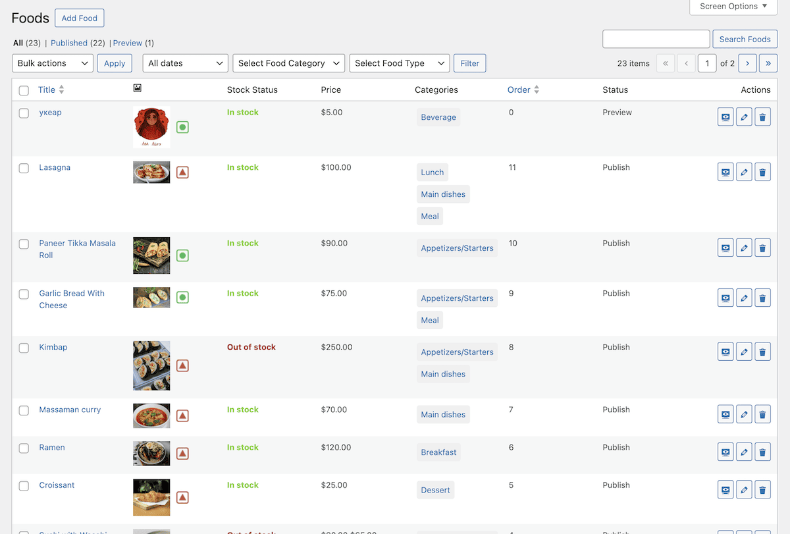Click the search foods text field
790x534 pixels.
[x=656, y=39]
